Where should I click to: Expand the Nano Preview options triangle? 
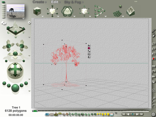click(23, 19)
